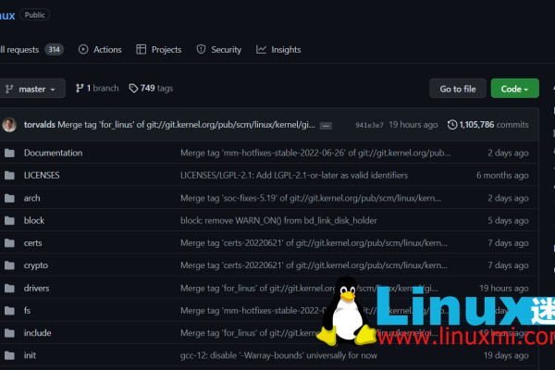Click the folder icon next to crypto
The image size is (555, 370).
[9, 265]
